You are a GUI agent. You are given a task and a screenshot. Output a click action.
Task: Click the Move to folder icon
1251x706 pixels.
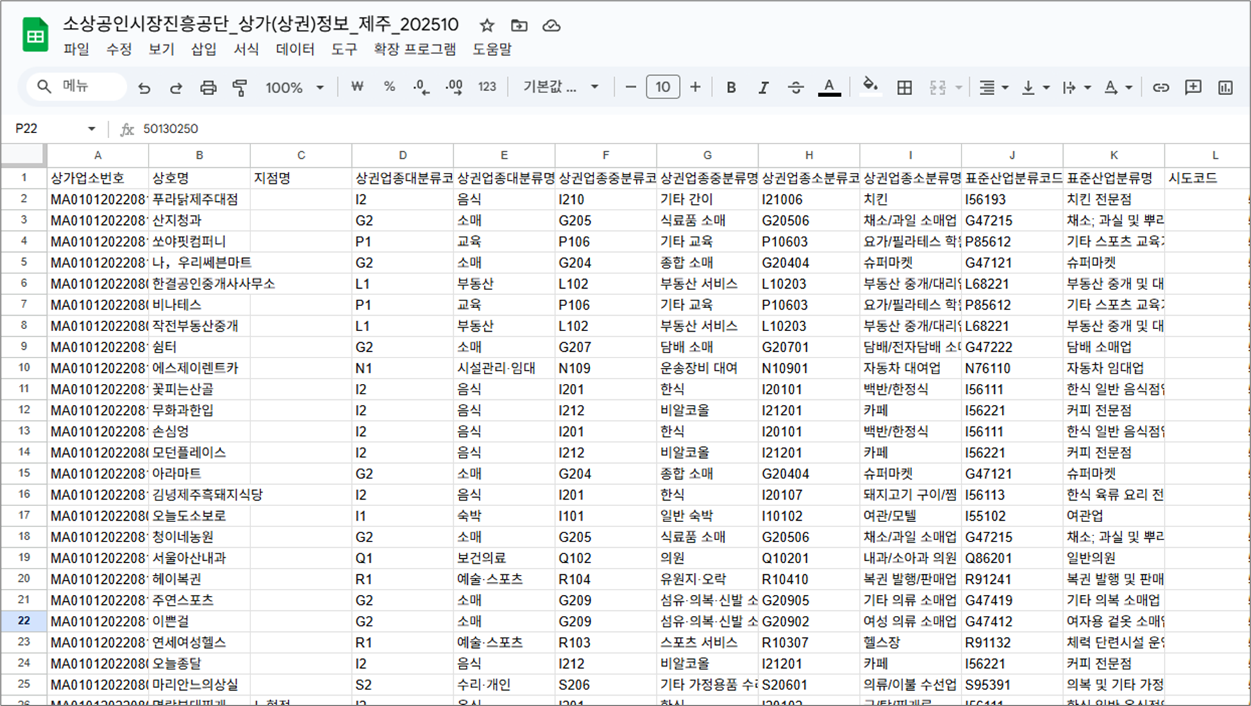point(519,26)
